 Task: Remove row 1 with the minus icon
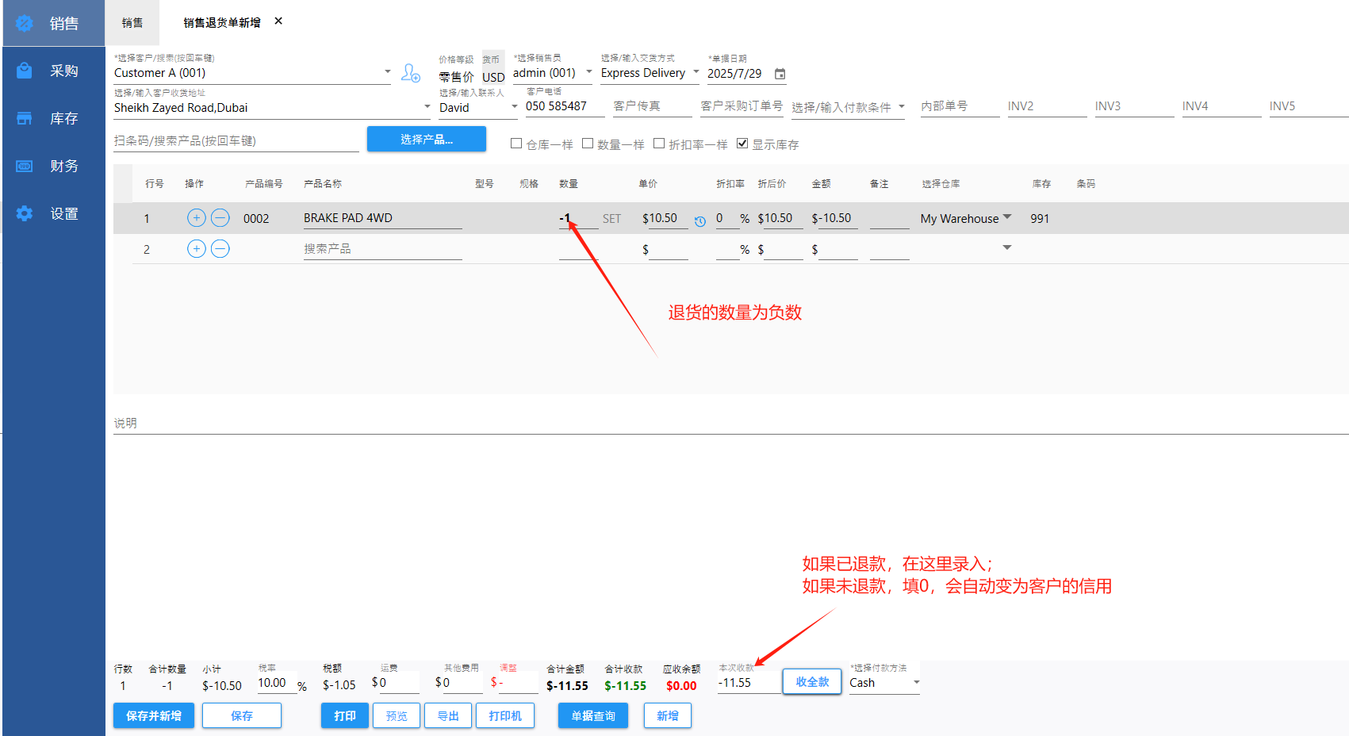coord(220,218)
